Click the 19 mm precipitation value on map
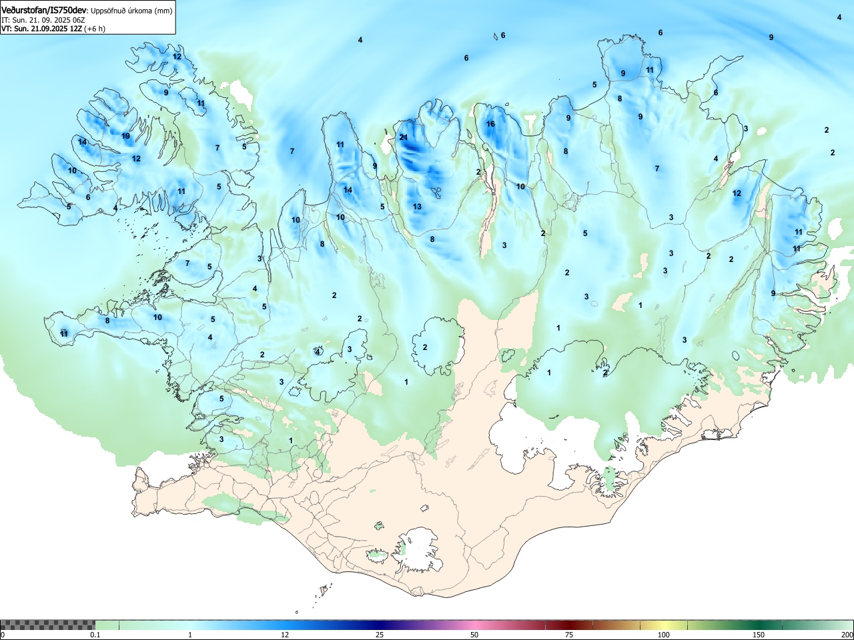 (126, 136)
